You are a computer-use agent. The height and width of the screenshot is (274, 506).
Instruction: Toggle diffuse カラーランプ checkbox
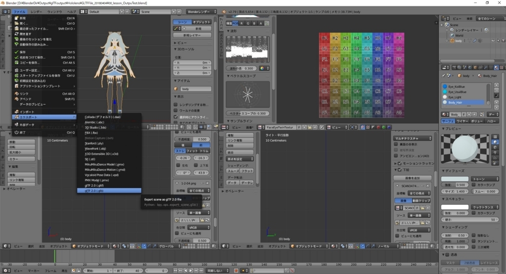pyautogui.click(x=474, y=185)
